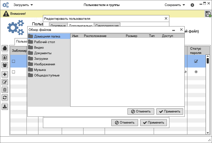Click scrollbar down arrow in users table

(208, 133)
